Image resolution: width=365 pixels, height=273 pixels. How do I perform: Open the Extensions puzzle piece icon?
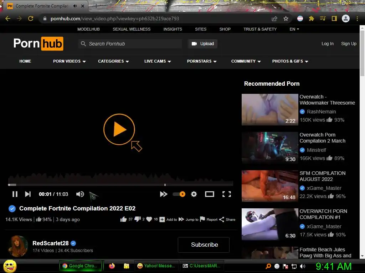(312, 18)
